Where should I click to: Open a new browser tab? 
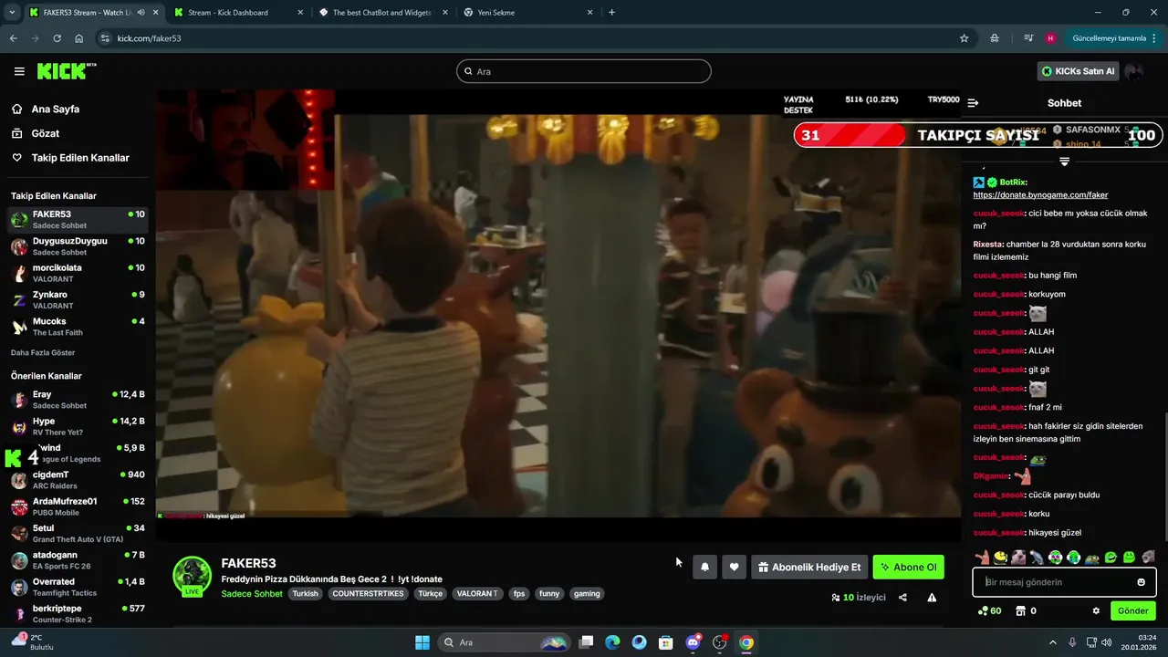(x=611, y=13)
